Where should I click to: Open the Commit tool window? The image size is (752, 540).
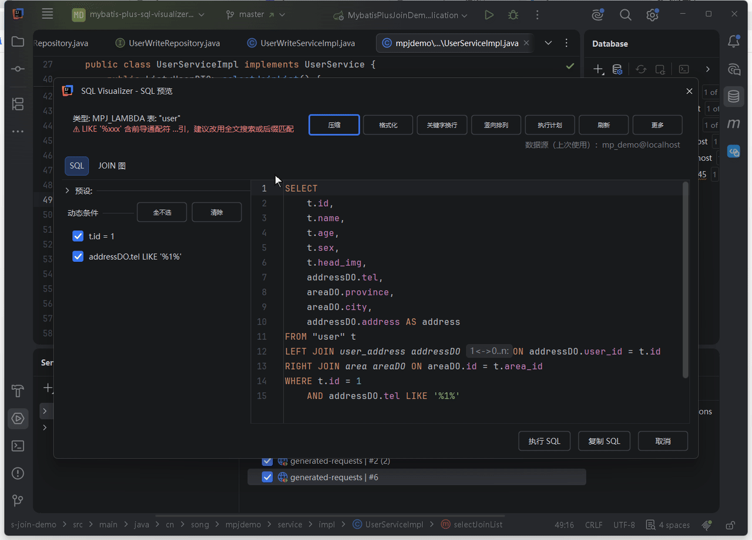pos(18,69)
